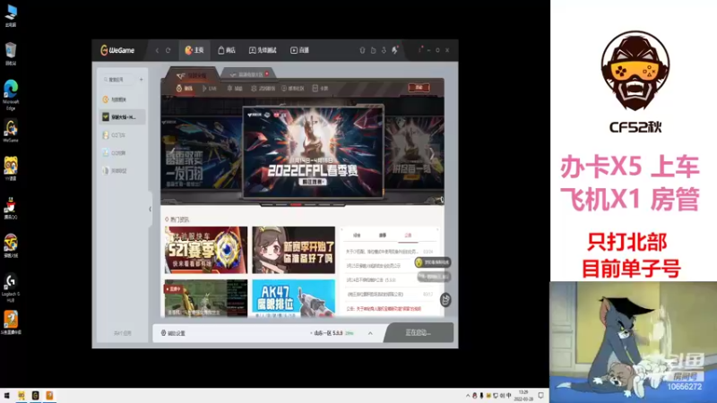
Task: Open the WeGame desktop shortcut
Action: [x=11, y=131]
